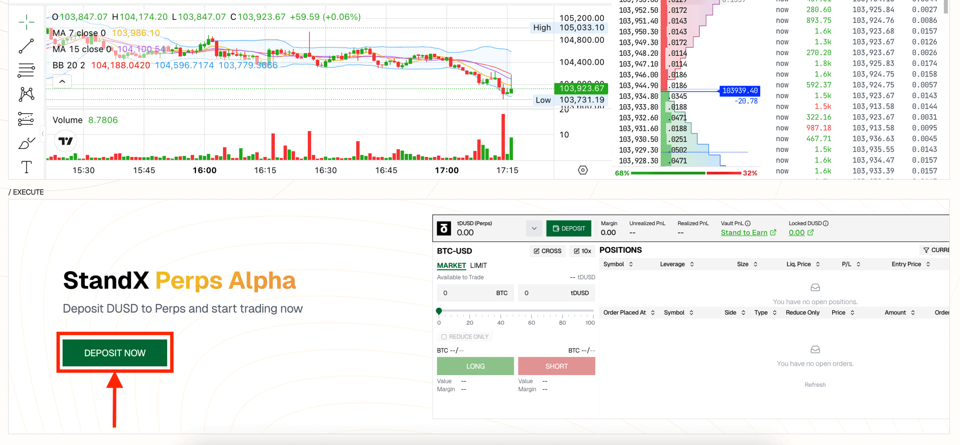960x445 pixels.
Task: Open the Fibonacci retracement tool
Action: pyautogui.click(x=26, y=70)
